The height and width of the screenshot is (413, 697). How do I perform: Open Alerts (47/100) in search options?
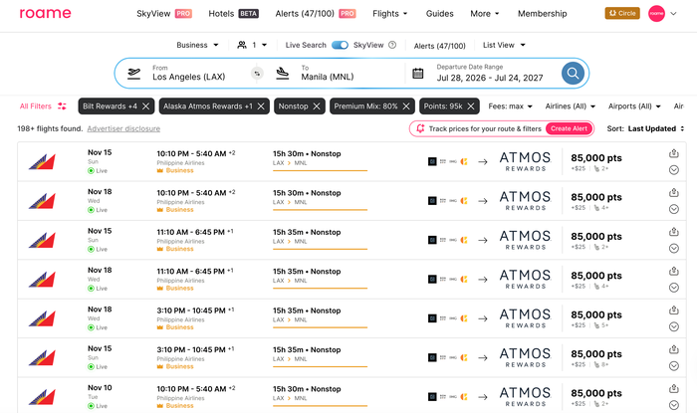(440, 46)
